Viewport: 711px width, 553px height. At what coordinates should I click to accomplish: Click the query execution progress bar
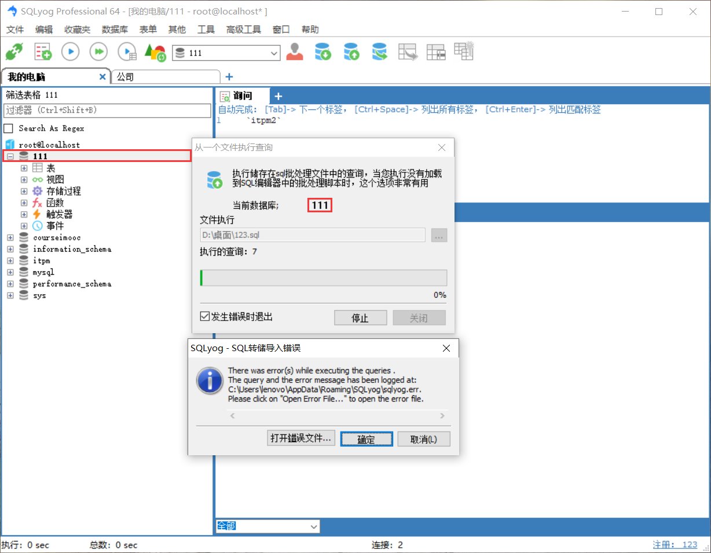coord(323,278)
